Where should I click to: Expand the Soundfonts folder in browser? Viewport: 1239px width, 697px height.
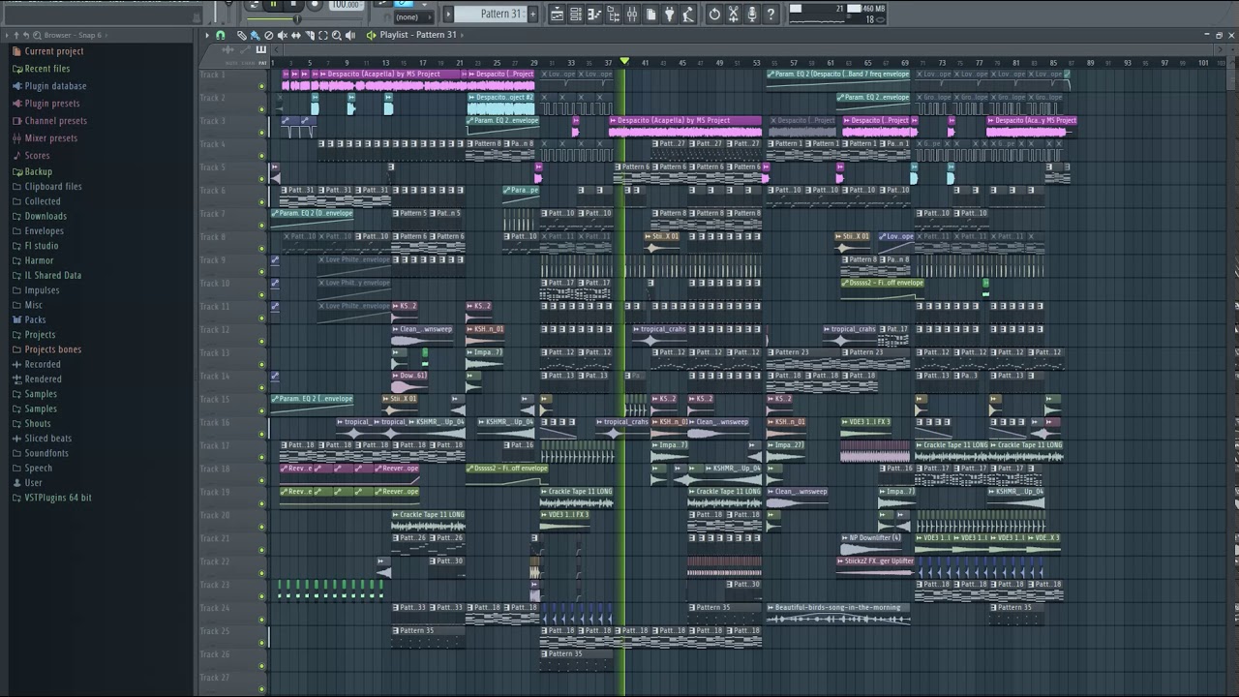tap(46, 453)
